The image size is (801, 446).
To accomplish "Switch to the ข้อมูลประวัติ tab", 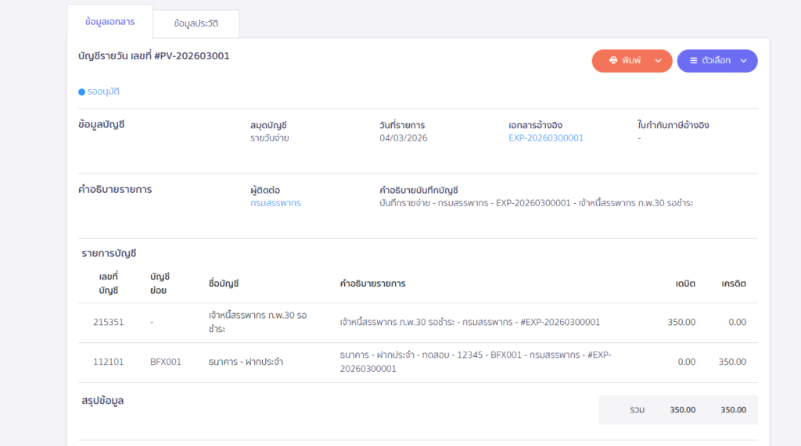I will [x=196, y=23].
